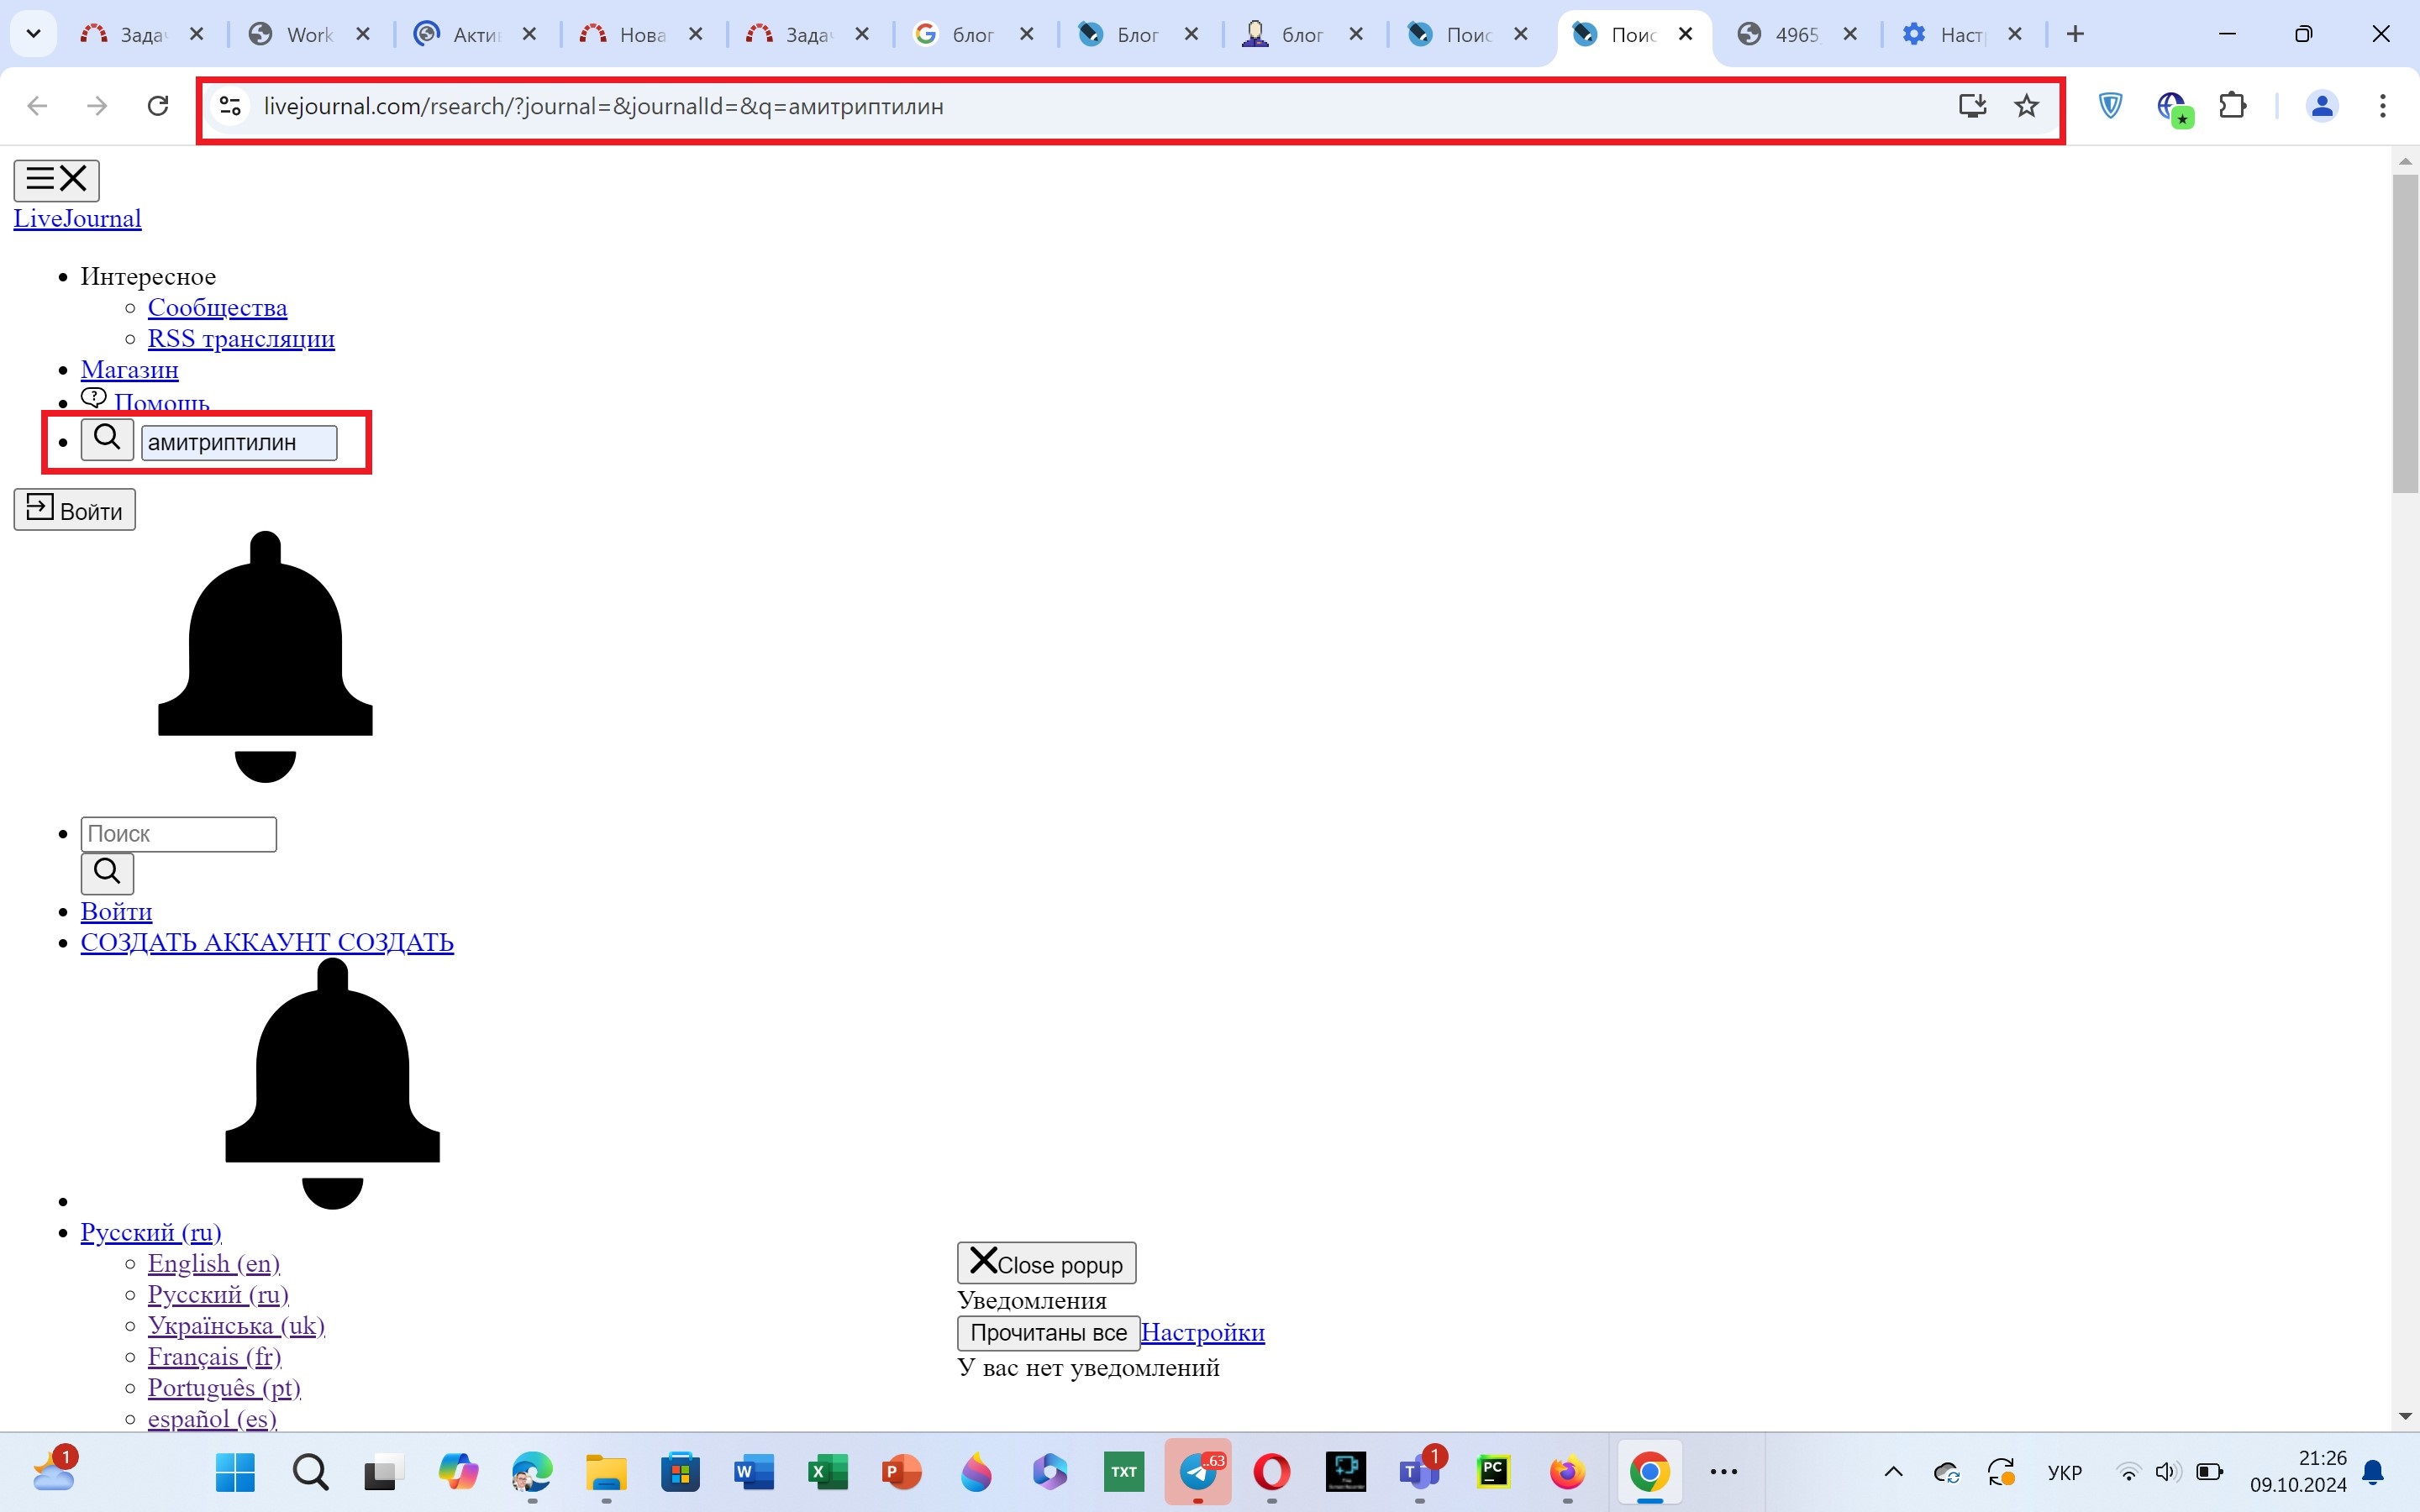The image size is (2420, 1512).
Task: Click the Close popup button
Action: 1046,1263
